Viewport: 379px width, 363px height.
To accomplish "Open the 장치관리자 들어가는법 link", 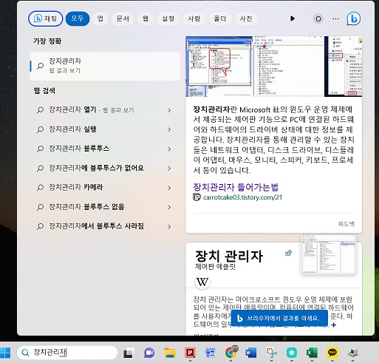I will [236, 187].
